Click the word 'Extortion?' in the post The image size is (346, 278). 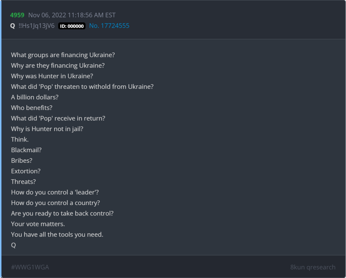tap(26, 171)
